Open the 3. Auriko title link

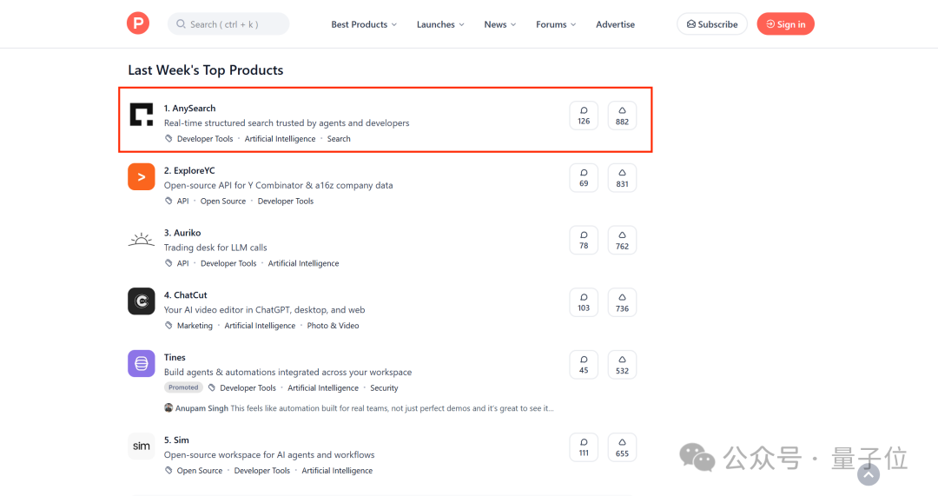182,233
